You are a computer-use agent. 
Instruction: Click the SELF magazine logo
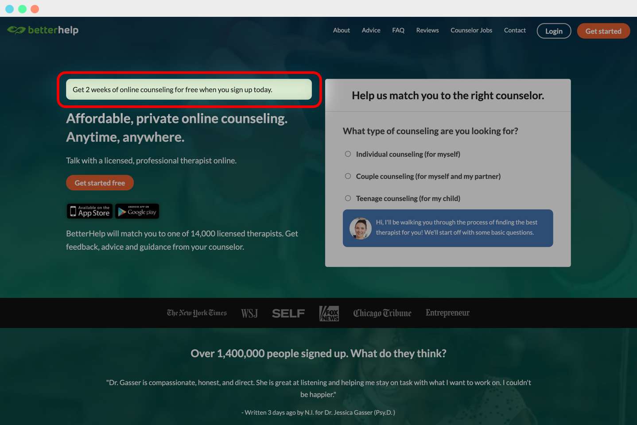click(x=288, y=313)
